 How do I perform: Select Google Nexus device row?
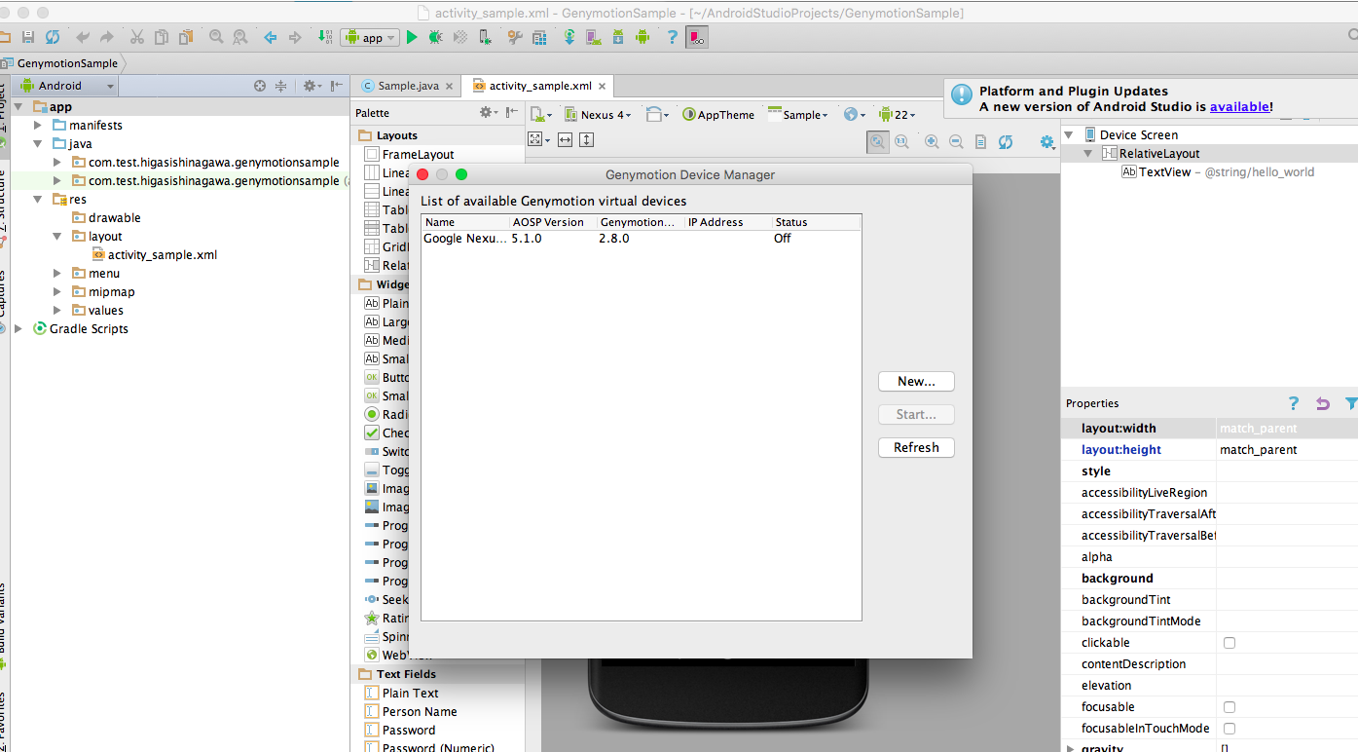[x=642, y=239]
